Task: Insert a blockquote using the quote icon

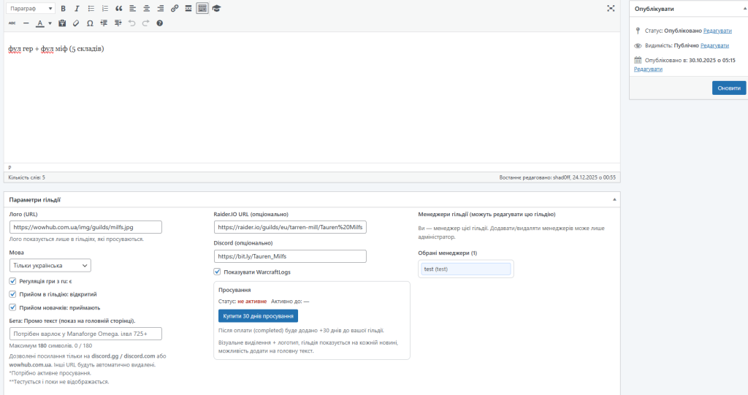Action: 118,9
